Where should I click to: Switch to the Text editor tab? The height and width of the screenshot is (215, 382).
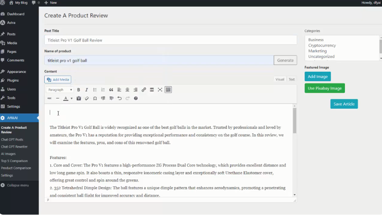(x=292, y=79)
